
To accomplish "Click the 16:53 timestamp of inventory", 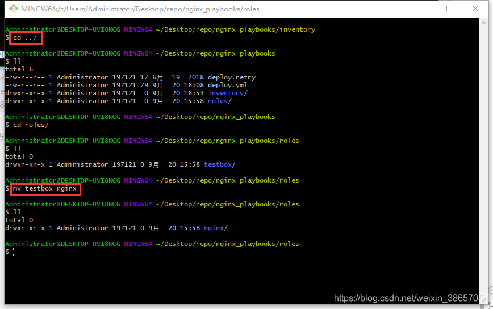I will [x=194, y=93].
